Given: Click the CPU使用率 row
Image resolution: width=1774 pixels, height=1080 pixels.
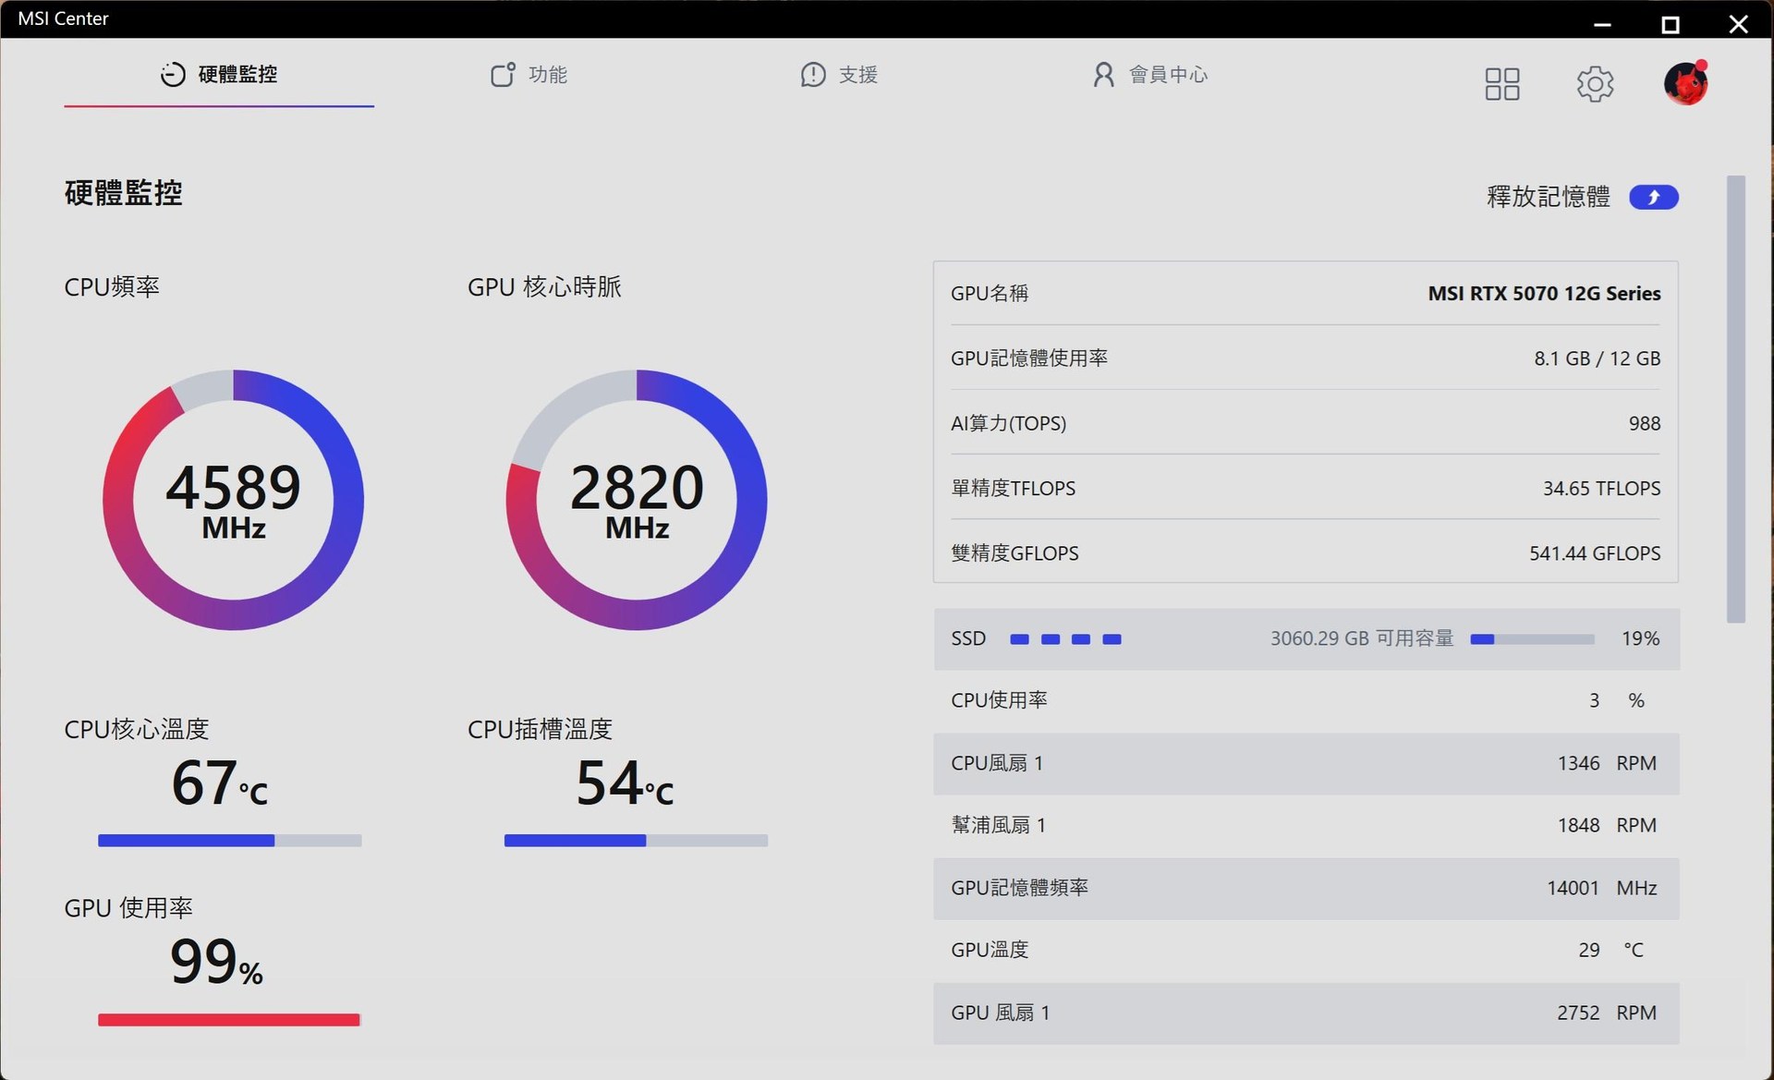Looking at the screenshot, I should coord(1306,700).
